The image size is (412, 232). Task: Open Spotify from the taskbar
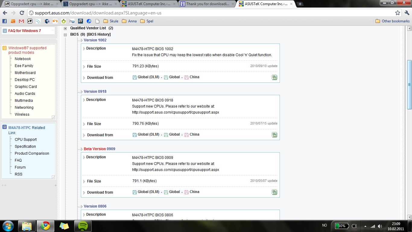tap(83, 226)
